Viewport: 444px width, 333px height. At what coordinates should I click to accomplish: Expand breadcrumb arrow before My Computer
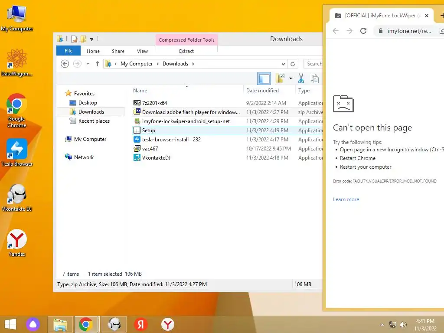coord(115,64)
